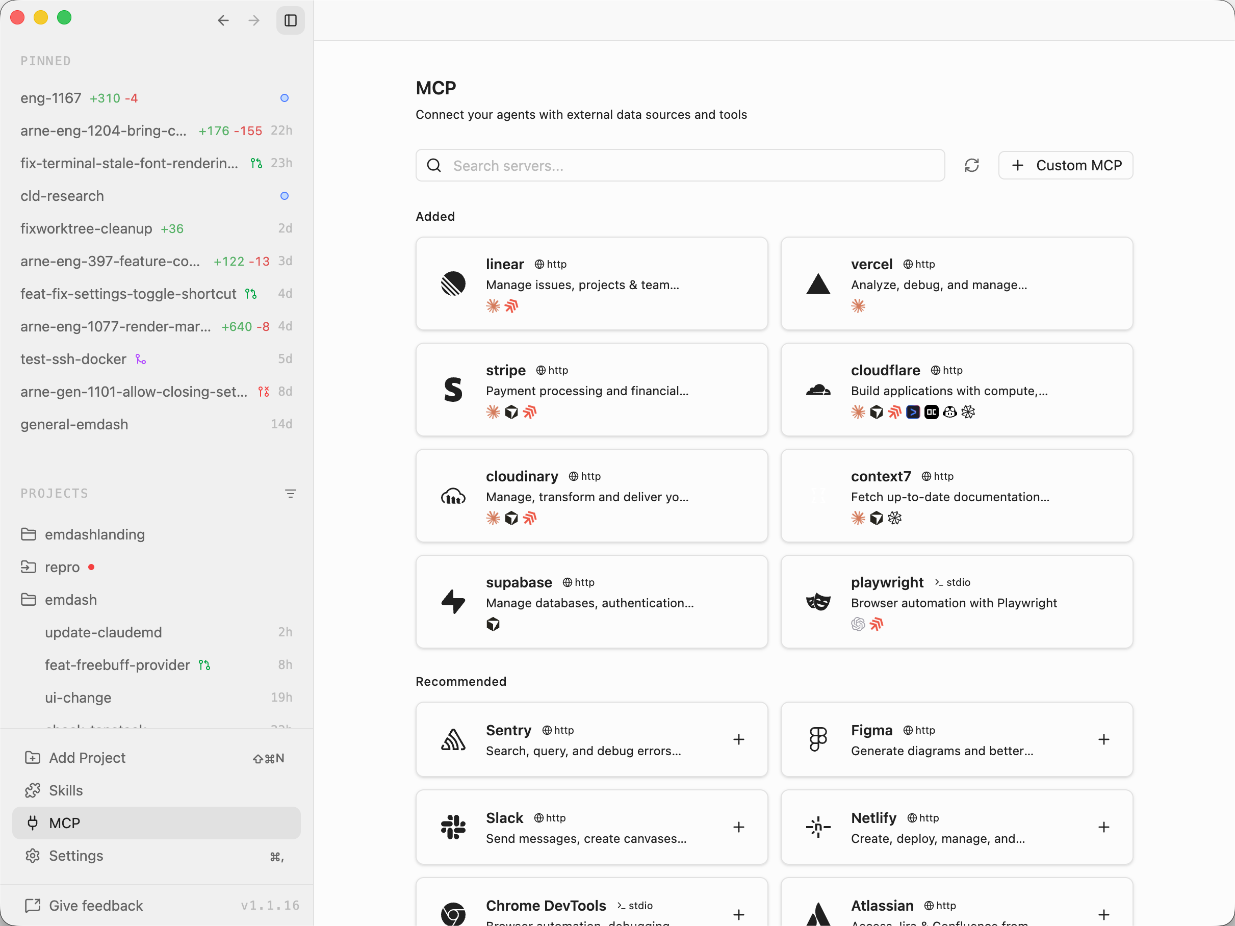Add the Netlify MCP server
The image size is (1235, 926).
click(x=1104, y=827)
